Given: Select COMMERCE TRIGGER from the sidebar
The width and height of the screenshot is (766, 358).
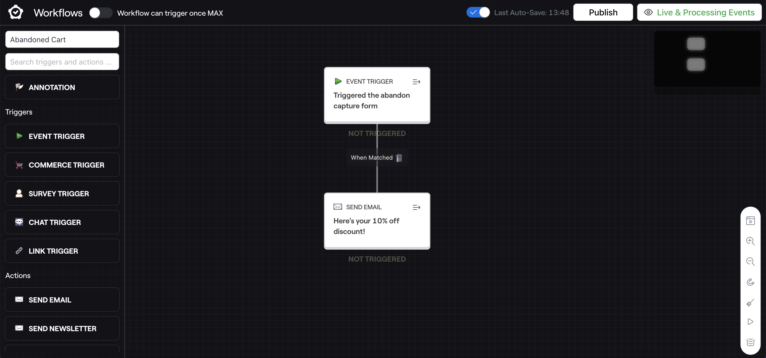Looking at the screenshot, I should click(x=62, y=165).
